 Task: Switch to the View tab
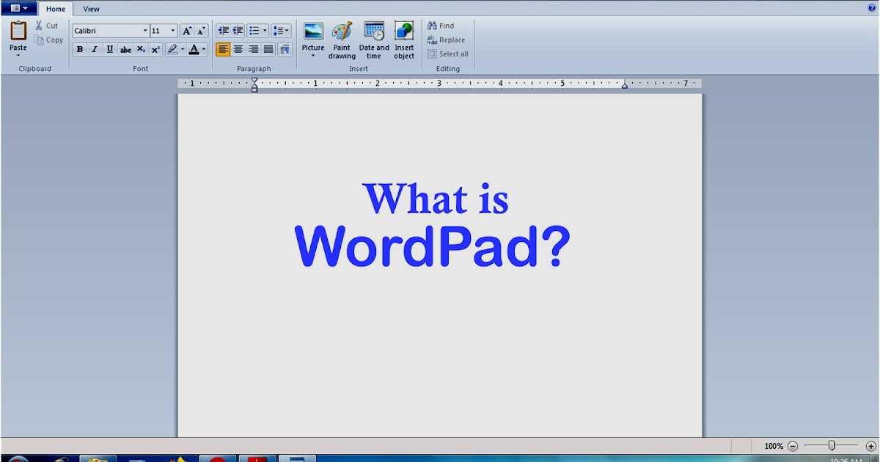coord(91,9)
